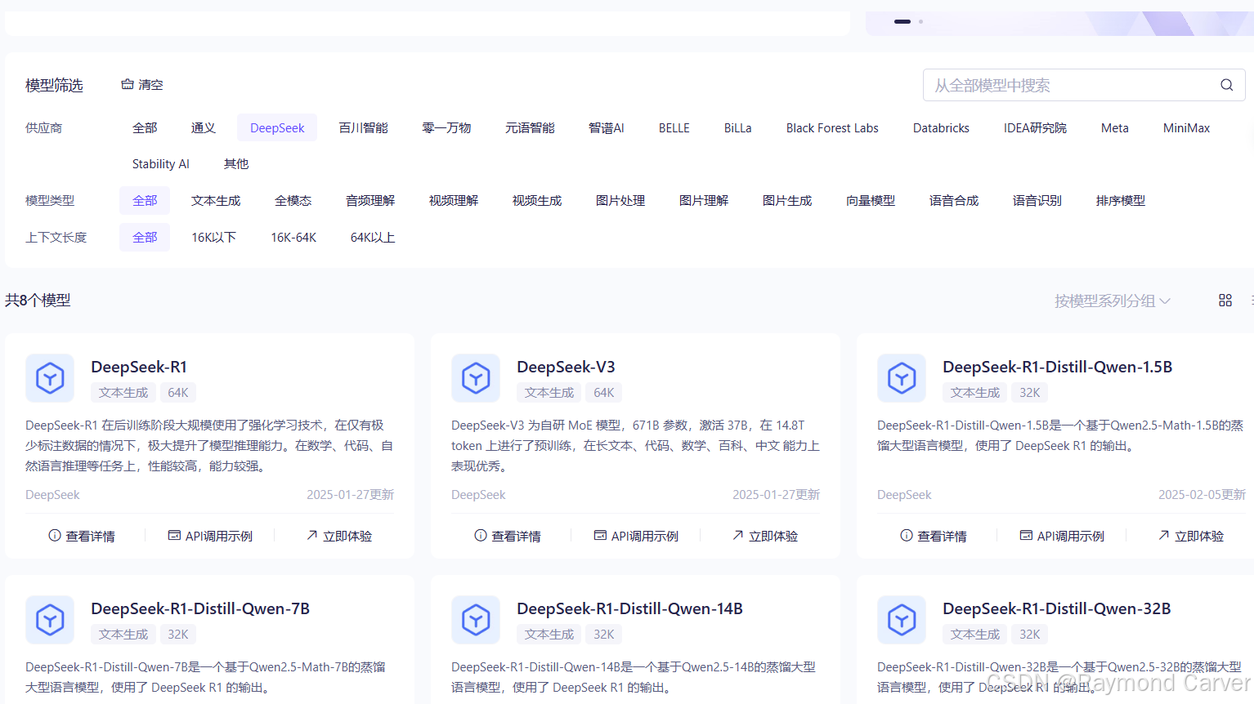Image resolution: width=1254 pixels, height=704 pixels.
Task: Filter by provider Stability AI
Action: coord(161,163)
